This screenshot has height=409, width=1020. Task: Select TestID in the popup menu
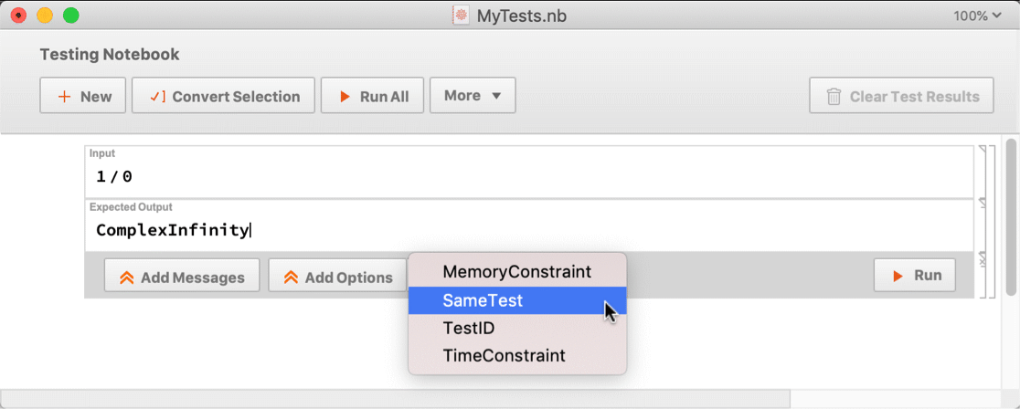[x=517, y=329]
